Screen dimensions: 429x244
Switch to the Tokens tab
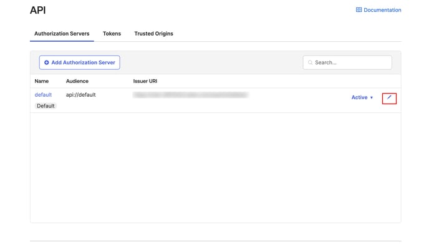coord(112,34)
